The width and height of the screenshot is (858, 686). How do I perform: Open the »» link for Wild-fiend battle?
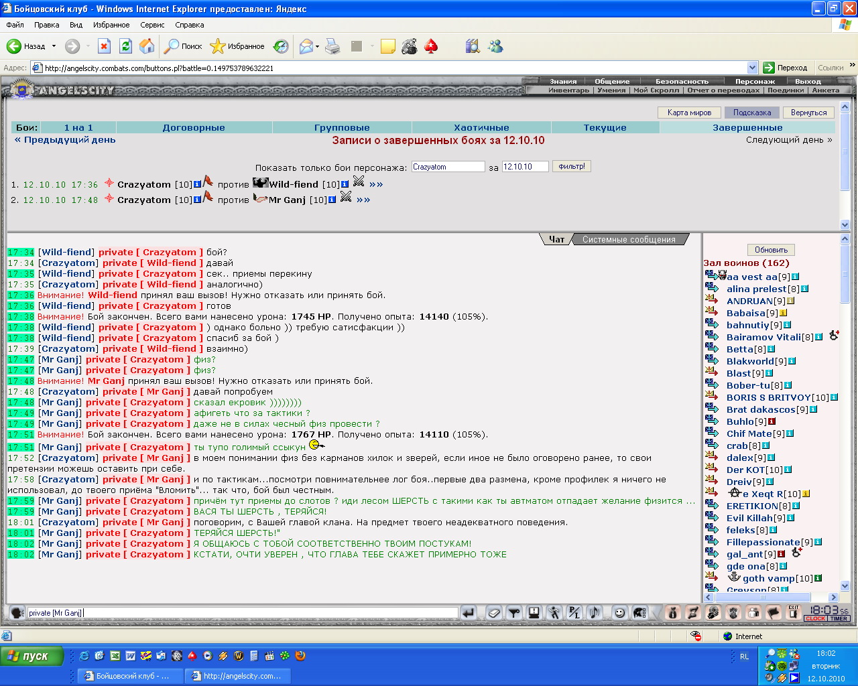click(x=376, y=184)
